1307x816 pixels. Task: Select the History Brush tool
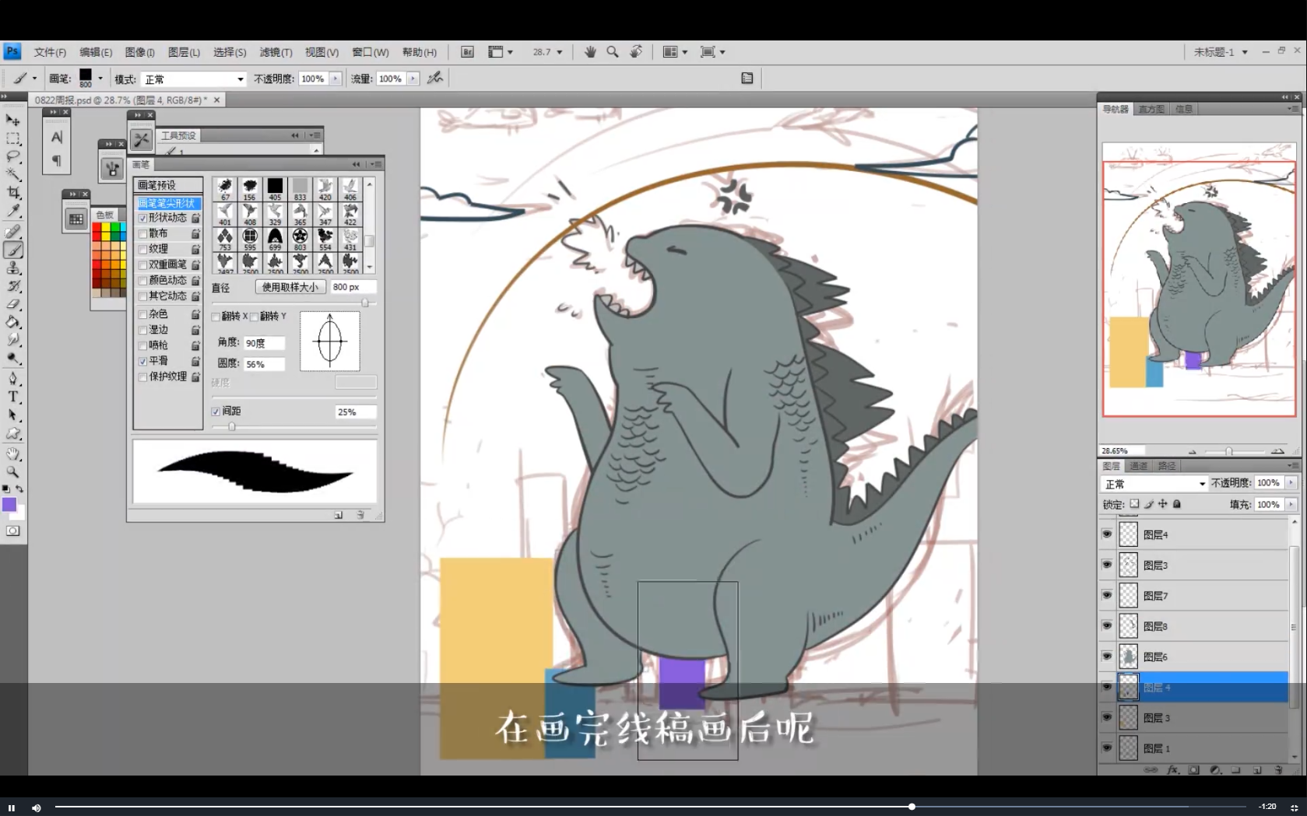(13, 286)
